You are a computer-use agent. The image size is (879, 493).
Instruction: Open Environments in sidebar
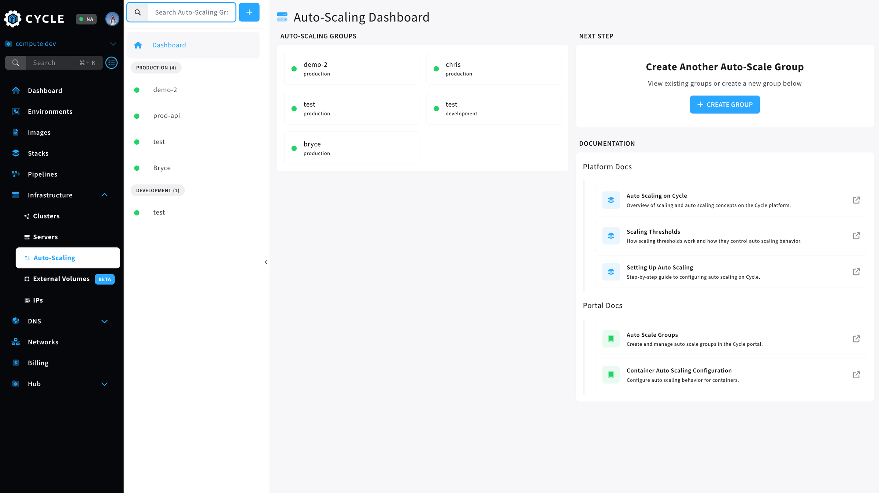pos(50,111)
